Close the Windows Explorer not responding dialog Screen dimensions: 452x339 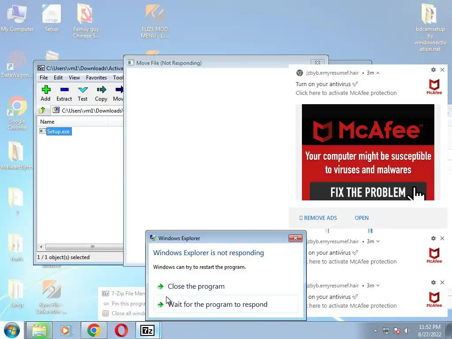click(x=295, y=238)
